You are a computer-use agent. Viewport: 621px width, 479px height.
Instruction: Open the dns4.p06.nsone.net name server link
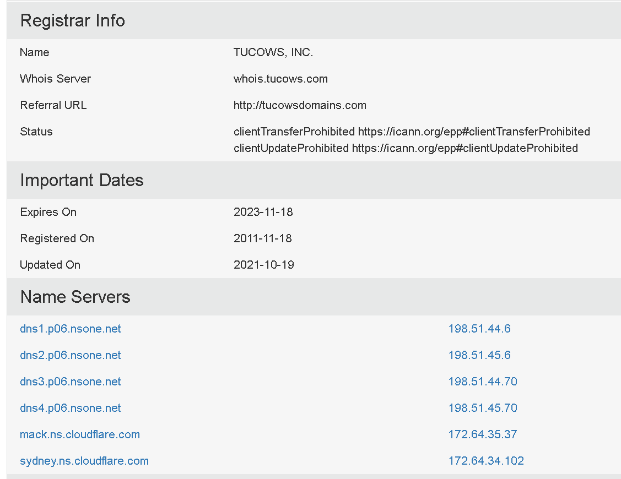tap(70, 408)
